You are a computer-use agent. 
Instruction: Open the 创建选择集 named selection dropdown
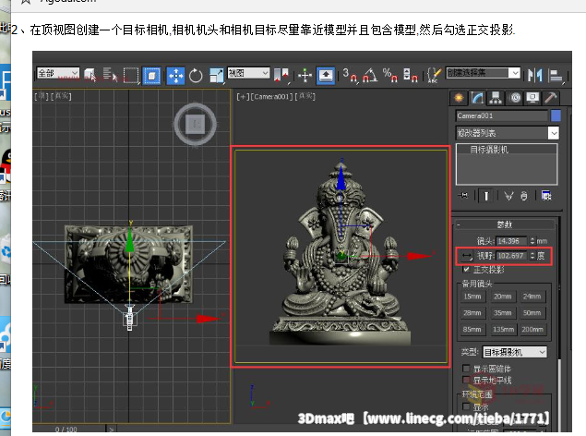pyautogui.click(x=484, y=73)
